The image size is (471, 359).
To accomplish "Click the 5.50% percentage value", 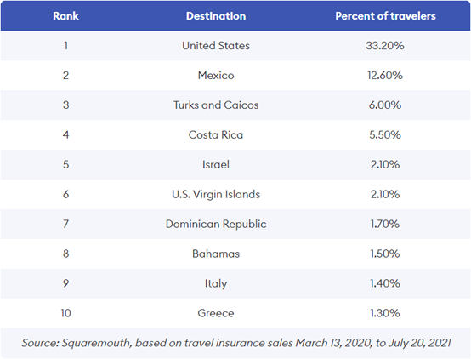I will pos(385,135).
